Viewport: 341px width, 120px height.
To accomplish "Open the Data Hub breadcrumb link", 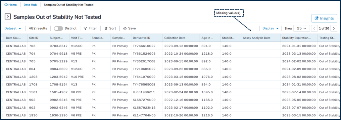I will (30, 5).
